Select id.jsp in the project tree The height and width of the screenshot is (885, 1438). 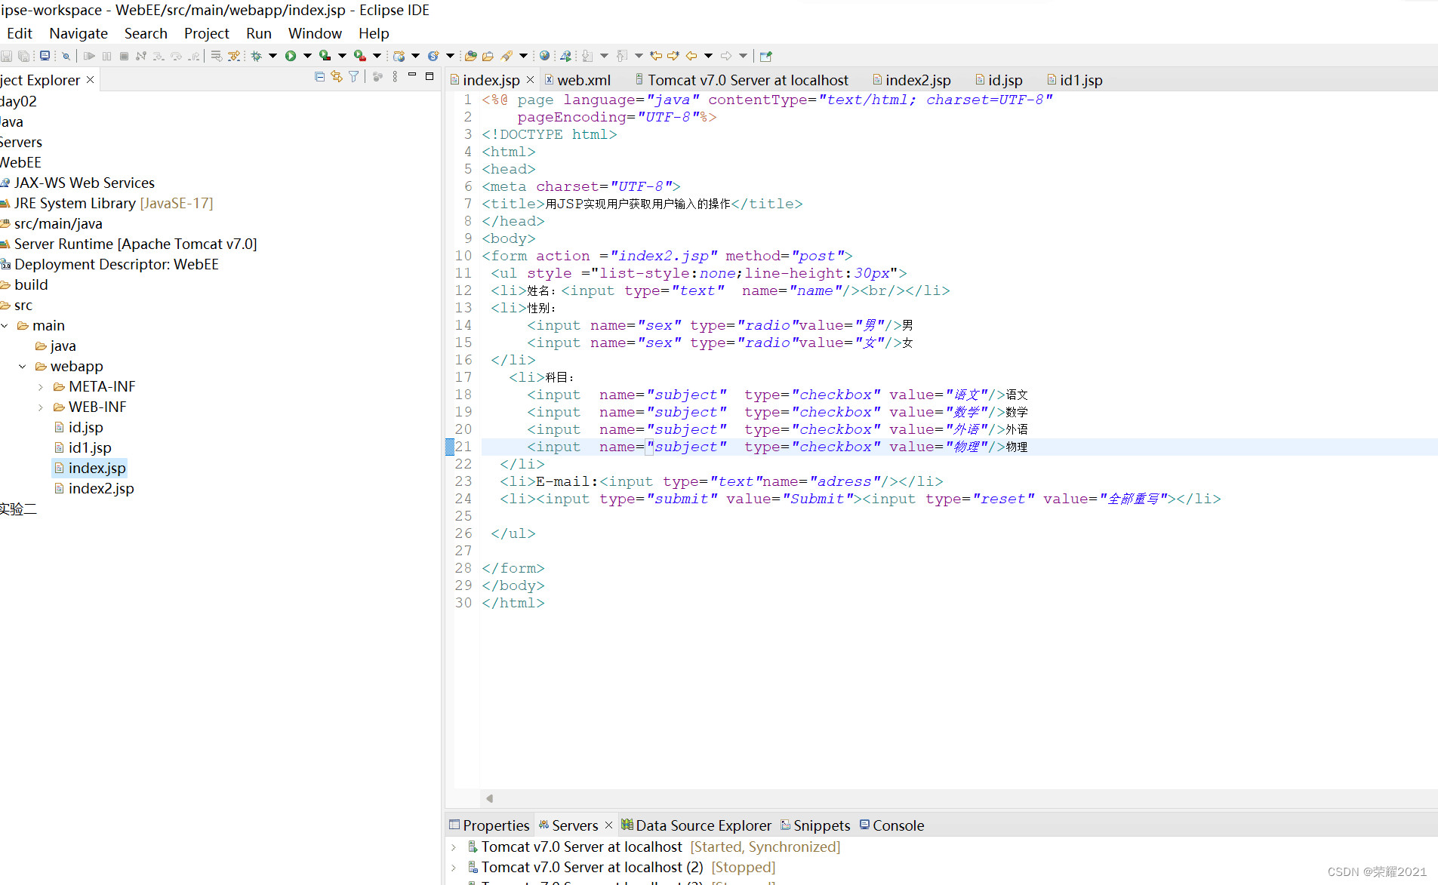pos(79,428)
